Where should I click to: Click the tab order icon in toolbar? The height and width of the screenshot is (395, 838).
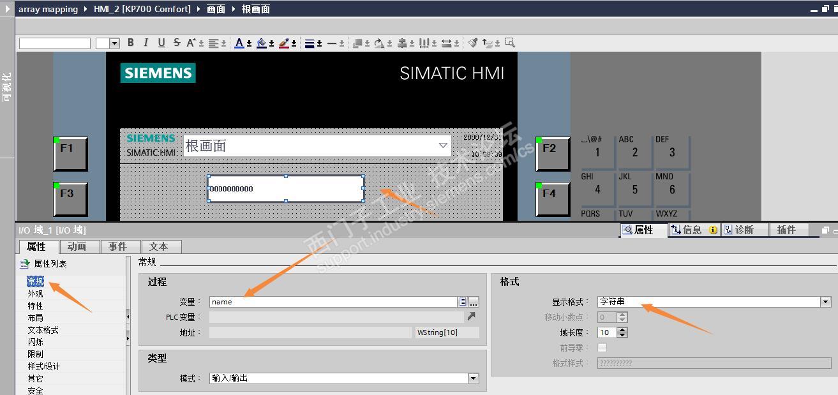(488, 43)
